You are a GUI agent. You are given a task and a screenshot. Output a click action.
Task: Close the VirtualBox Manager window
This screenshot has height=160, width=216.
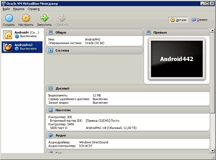pyautogui.click(x=212, y=4)
